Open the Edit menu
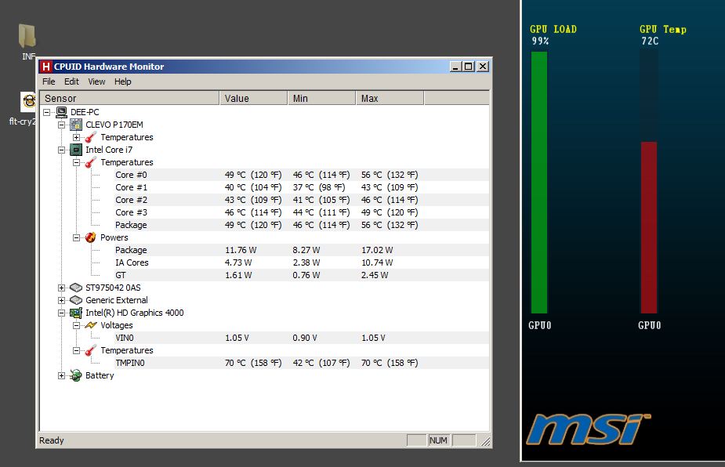725x467 pixels. pyautogui.click(x=71, y=81)
